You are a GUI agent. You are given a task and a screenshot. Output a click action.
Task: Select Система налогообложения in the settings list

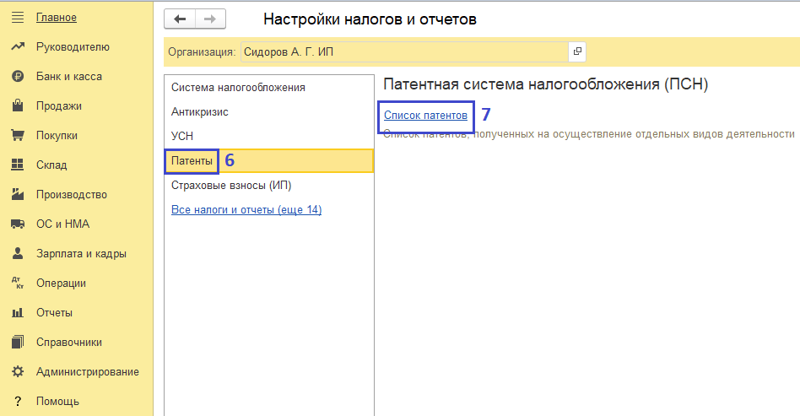pos(238,87)
